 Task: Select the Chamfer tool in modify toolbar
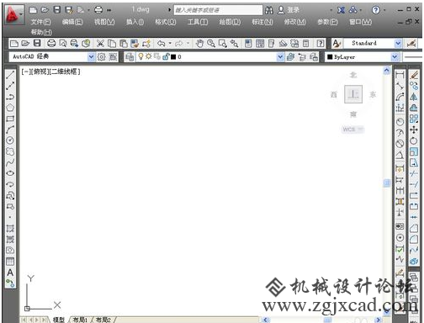point(414,229)
